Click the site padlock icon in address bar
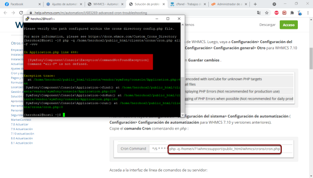This screenshot has height=178, width=313. click(31, 13)
